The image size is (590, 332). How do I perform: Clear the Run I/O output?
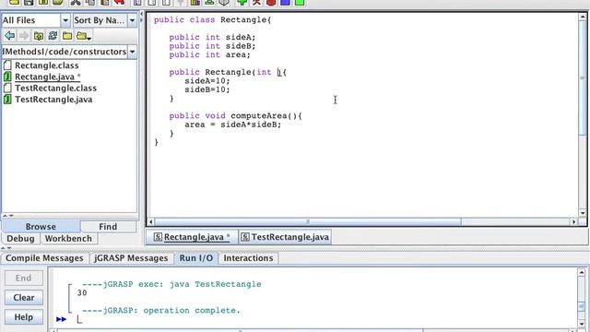pos(24,298)
